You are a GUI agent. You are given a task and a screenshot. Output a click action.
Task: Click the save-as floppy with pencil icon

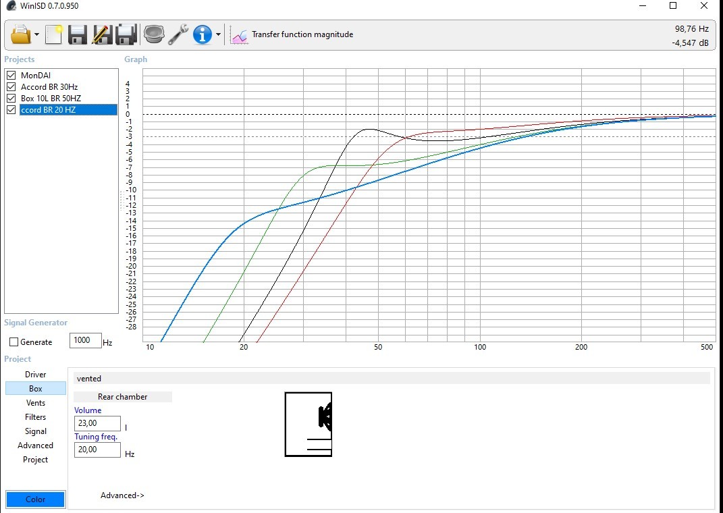(x=102, y=34)
